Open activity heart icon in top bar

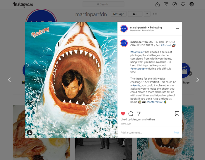183,4
